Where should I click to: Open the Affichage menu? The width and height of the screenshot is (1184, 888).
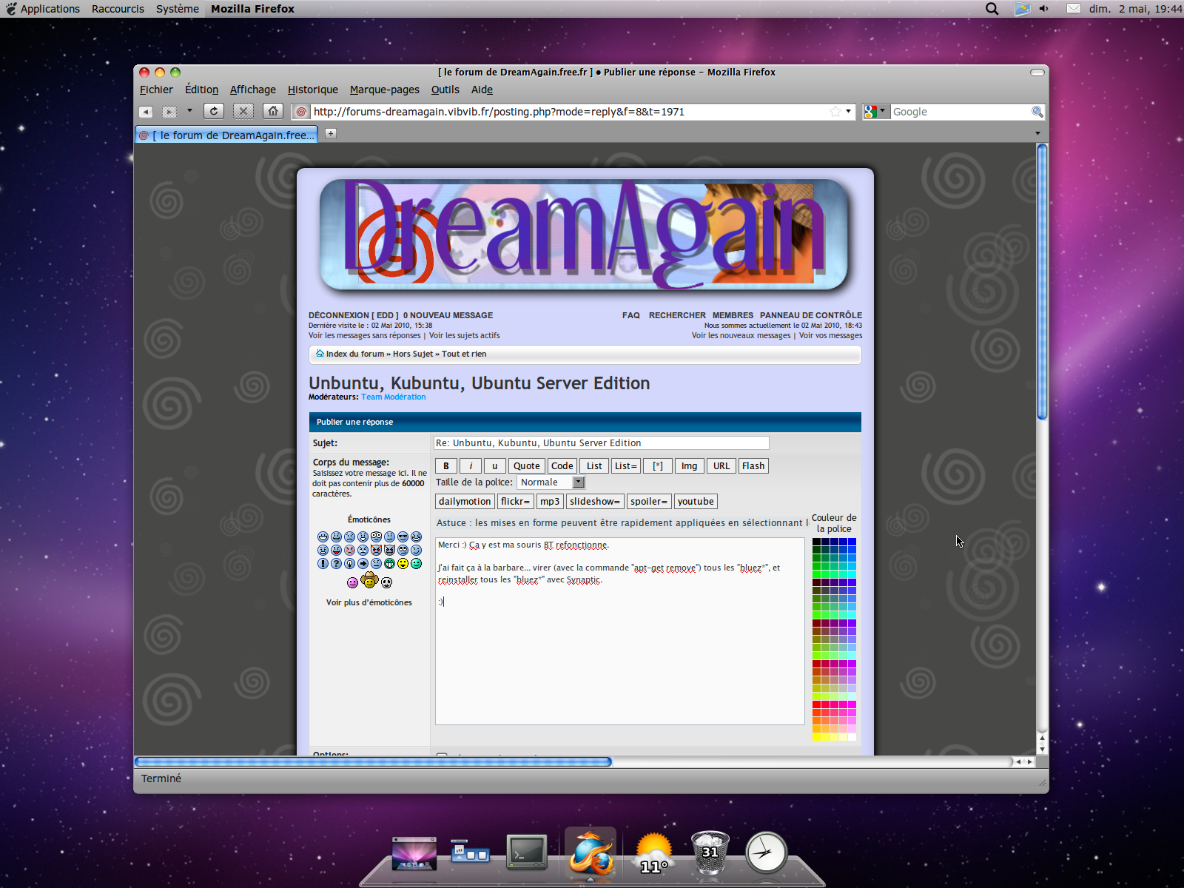252,90
